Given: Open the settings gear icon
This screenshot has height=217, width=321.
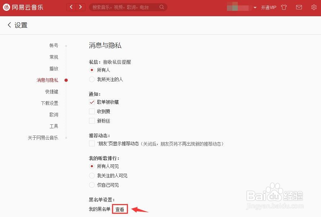Looking at the screenshot, I should coord(314,7).
